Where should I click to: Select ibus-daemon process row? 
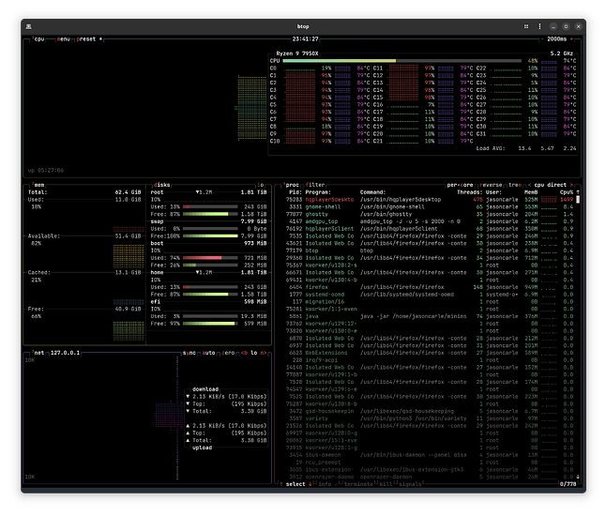coord(429,455)
